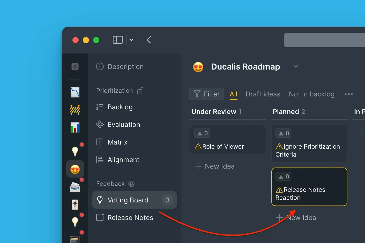Open the Release Notes Reaction card

[309, 193]
